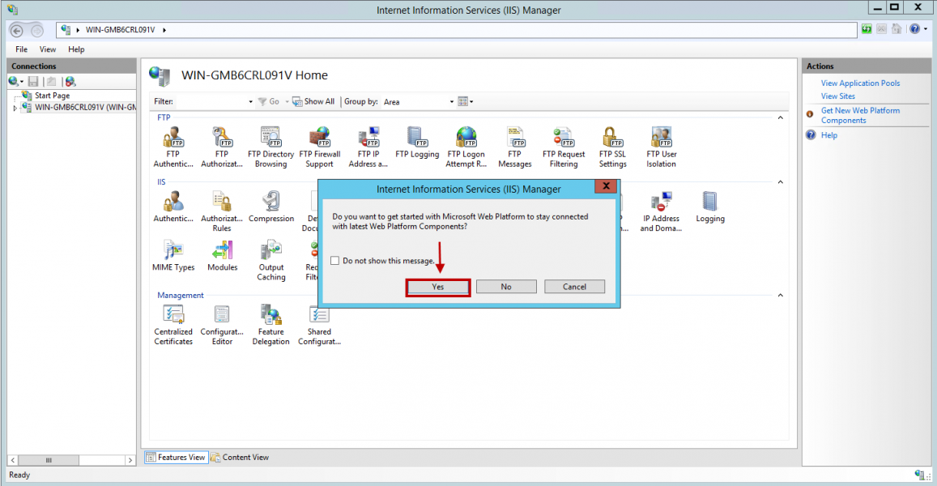The width and height of the screenshot is (937, 486).
Task: Switch to Content View tab
Action: (x=240, y=458)
